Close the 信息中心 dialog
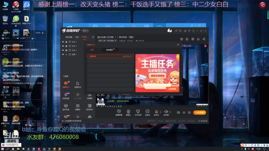269x151 pixels. click(178, 45)
